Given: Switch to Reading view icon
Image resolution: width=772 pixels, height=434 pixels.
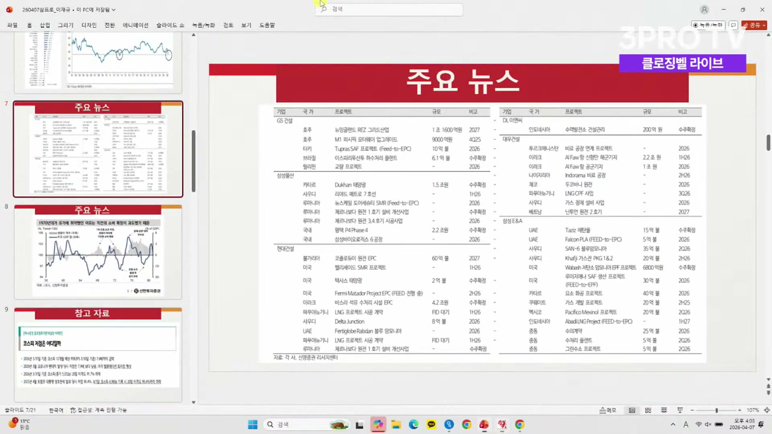Looking at the screenshot, I should (664, 410).
